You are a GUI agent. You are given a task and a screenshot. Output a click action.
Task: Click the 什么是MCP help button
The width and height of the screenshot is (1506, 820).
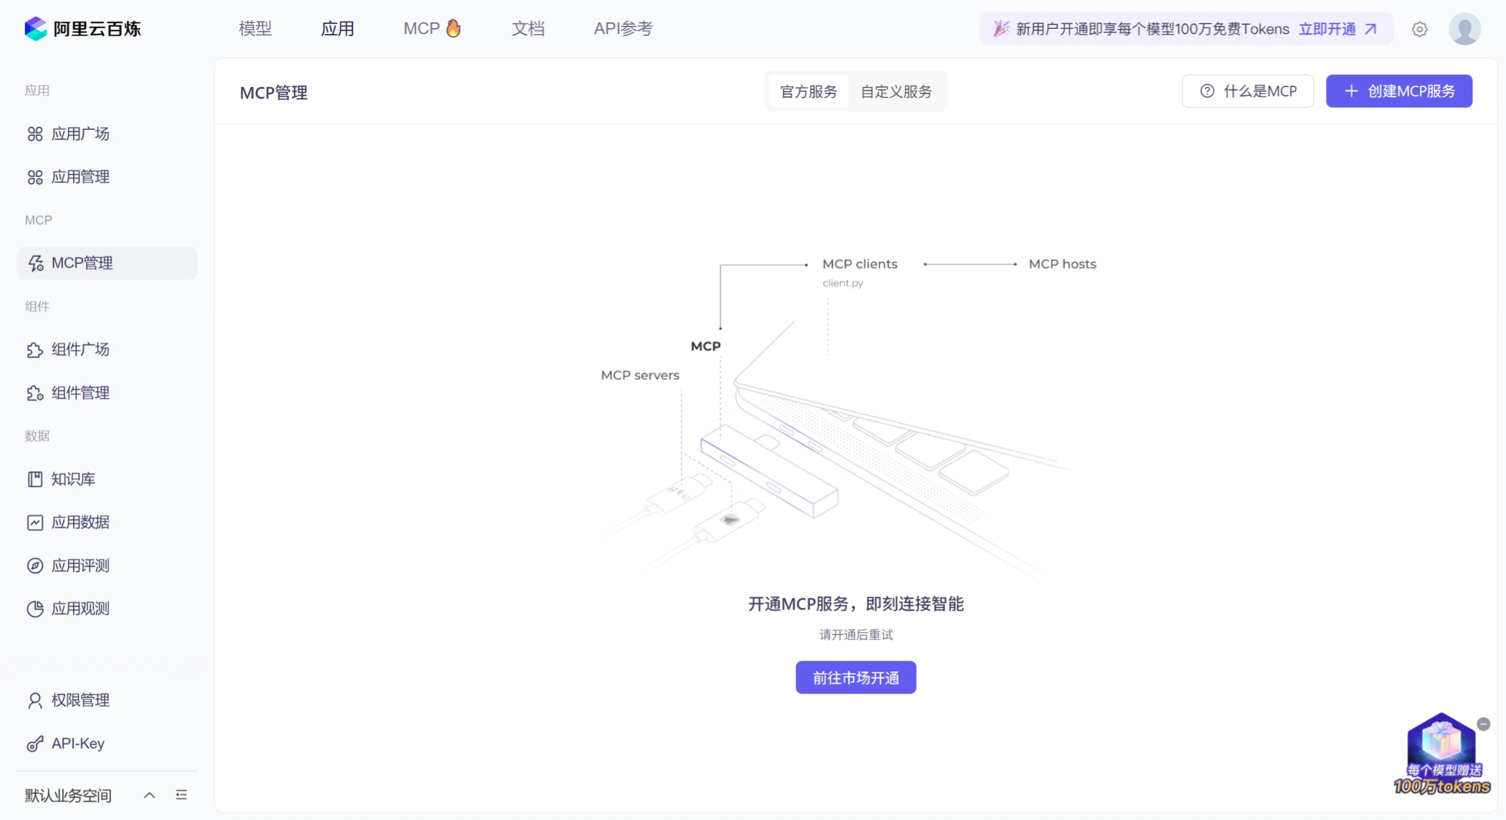point(1248,91)
